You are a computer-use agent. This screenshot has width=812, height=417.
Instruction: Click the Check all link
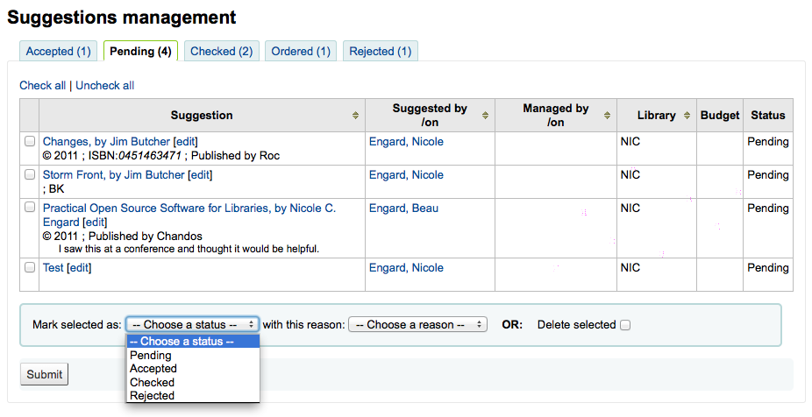tap(42, 85)
